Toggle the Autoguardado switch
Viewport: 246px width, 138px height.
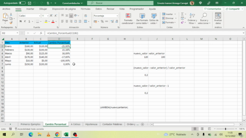[x=22, y=3]
